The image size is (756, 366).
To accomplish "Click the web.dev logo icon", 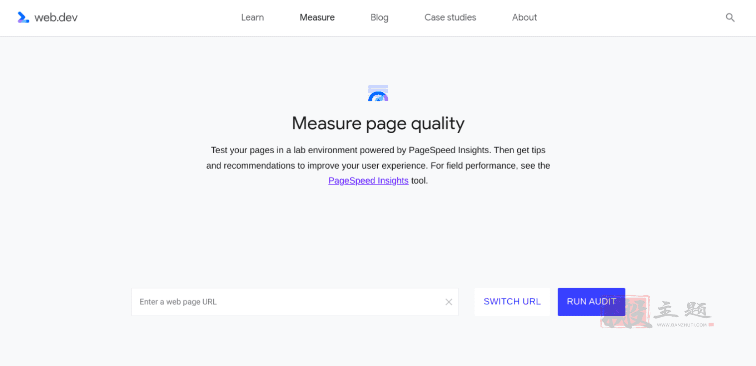I will pyautogui.click(x=23, y=17).
